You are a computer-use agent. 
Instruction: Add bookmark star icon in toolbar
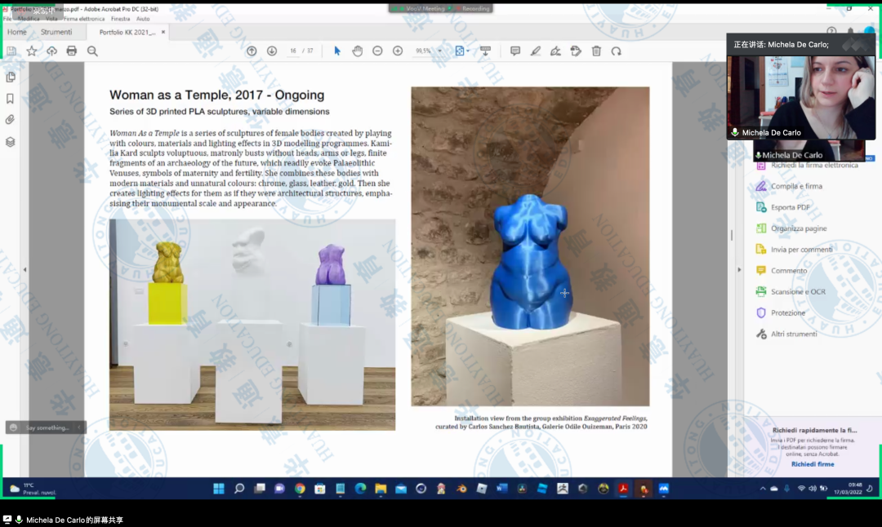[x=32, y=51]
